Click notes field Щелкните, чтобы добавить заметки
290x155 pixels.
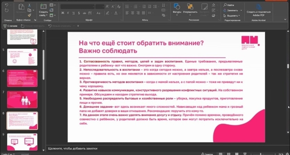click(73, 148)
